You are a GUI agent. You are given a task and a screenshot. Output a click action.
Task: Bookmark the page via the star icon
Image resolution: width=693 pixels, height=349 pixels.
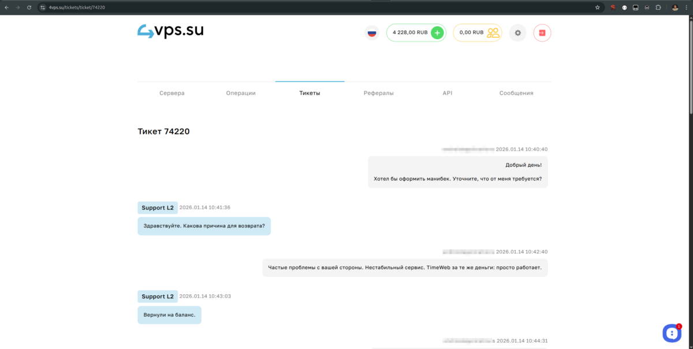click(598, 7)
